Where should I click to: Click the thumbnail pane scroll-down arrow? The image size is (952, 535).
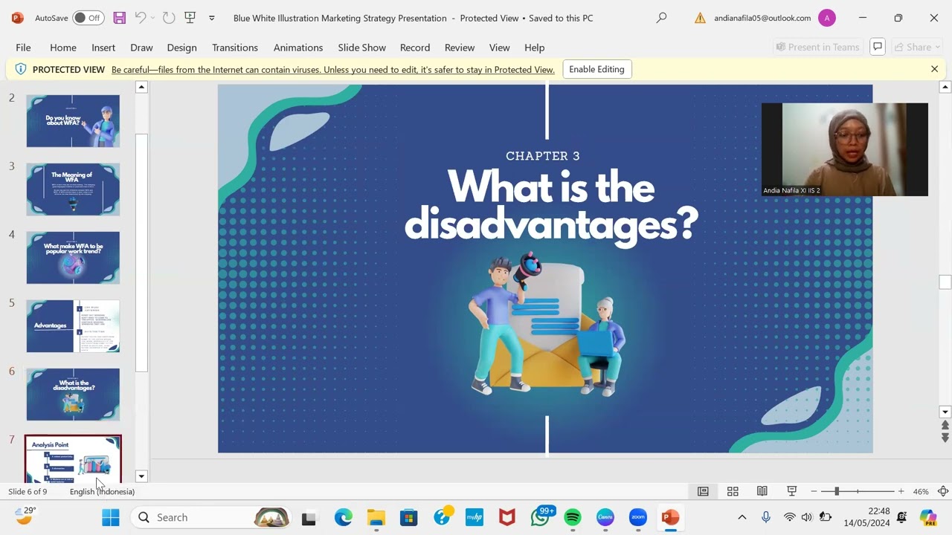coord(141,476)
